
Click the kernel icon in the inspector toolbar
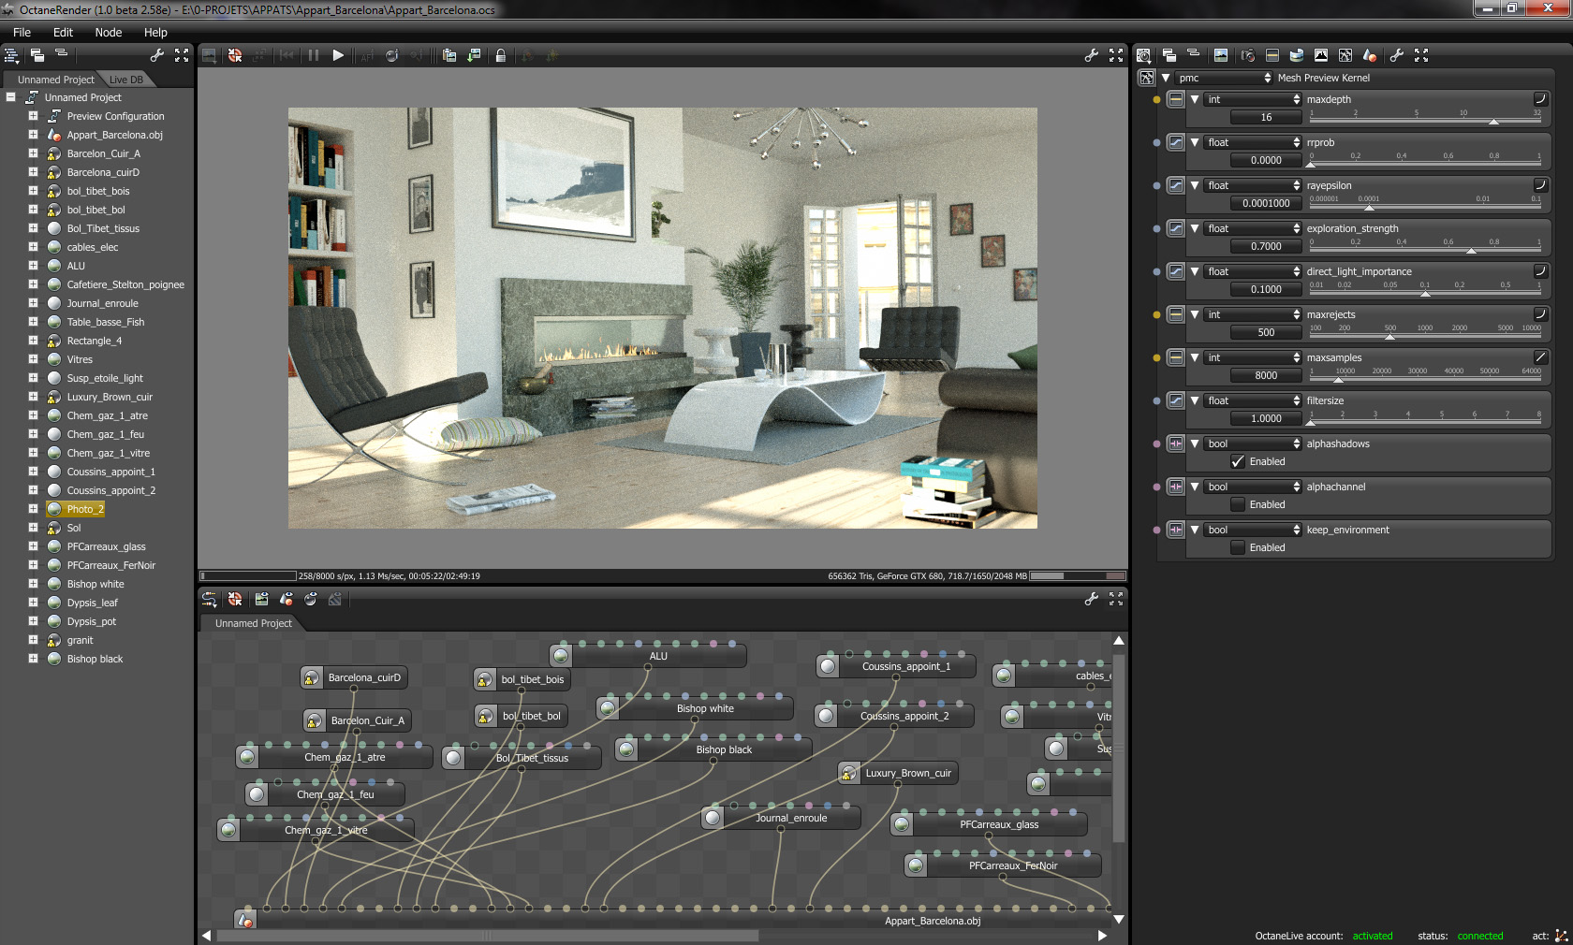pos(1345,55)
